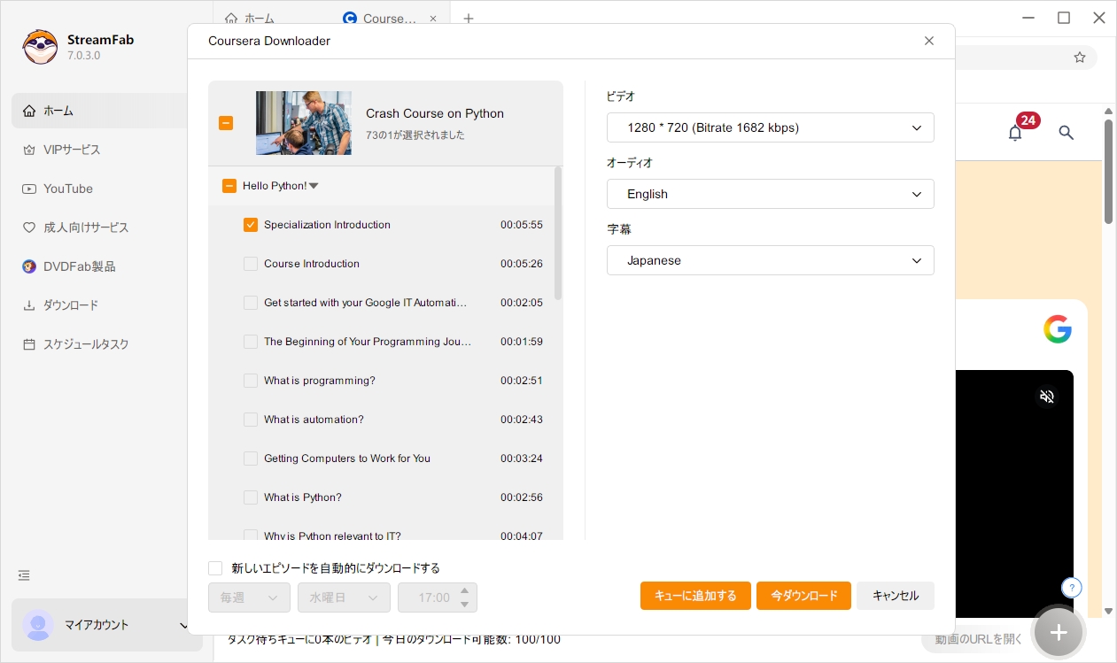Click the calendar schedule icon

[x=29, y=344]
